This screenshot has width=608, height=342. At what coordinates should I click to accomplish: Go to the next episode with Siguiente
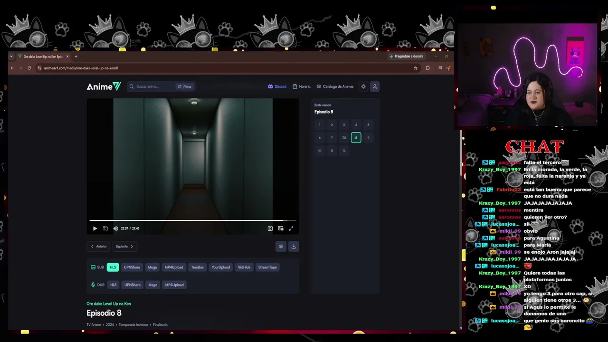pos(124,247)
